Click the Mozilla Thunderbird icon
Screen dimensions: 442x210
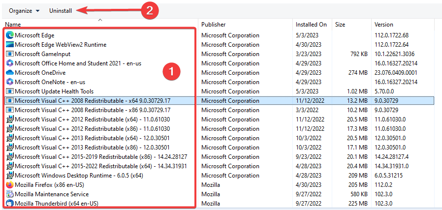pyautogui.click(x=9, y=204)
